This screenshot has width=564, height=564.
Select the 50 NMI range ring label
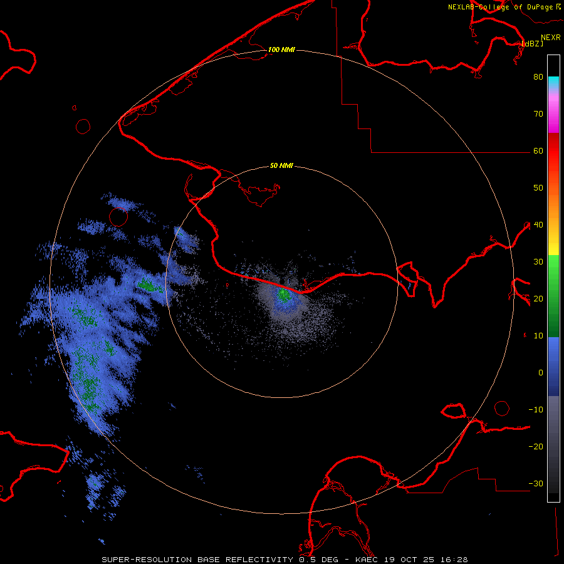click(281, 165)
